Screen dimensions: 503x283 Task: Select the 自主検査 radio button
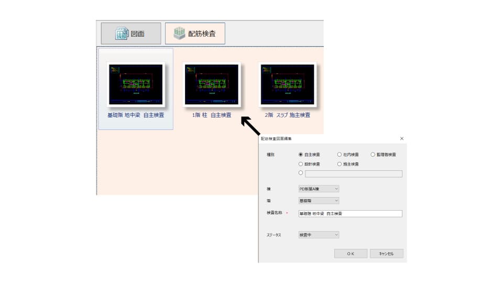pyautogui.click(x=301, y=155)
